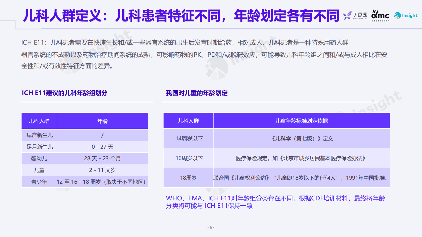Click the 28 天 - 23 个月 cell
The height and width of the screenshot is (237, 422).
102,158
